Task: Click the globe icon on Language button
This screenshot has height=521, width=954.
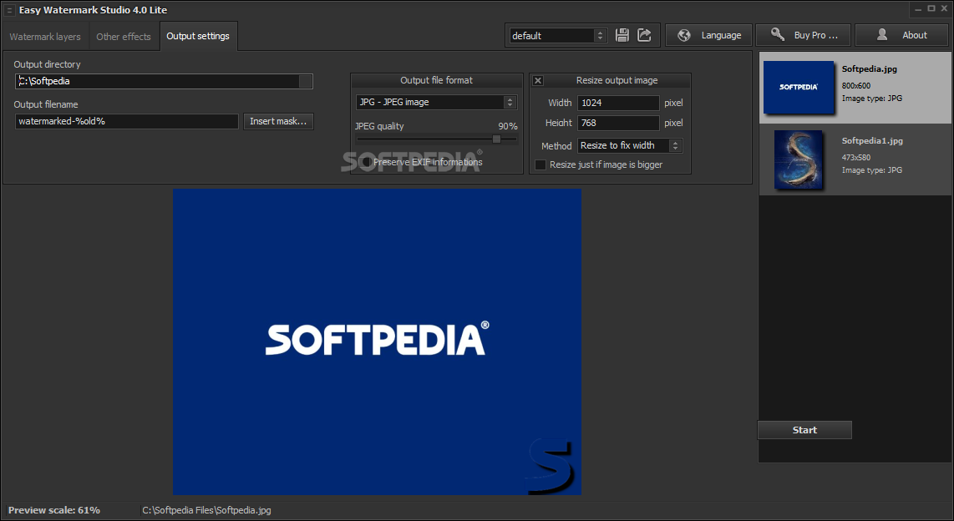Action: [x=684, y=35]
